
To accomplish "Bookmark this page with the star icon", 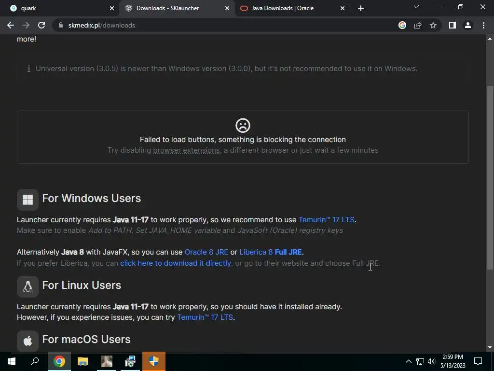I will point(433,25).
